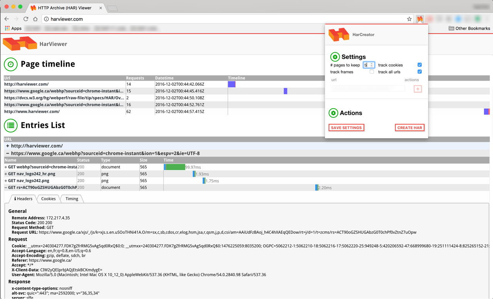Open the Apps grid shortcut

click(13, 28)
